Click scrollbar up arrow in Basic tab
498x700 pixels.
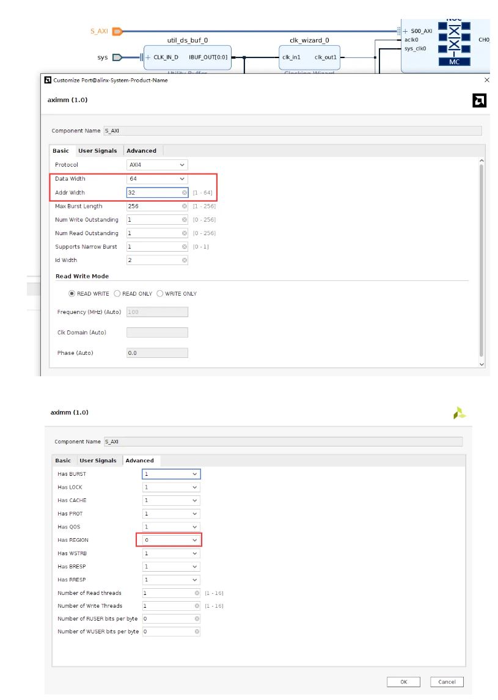tap(482, 160)
